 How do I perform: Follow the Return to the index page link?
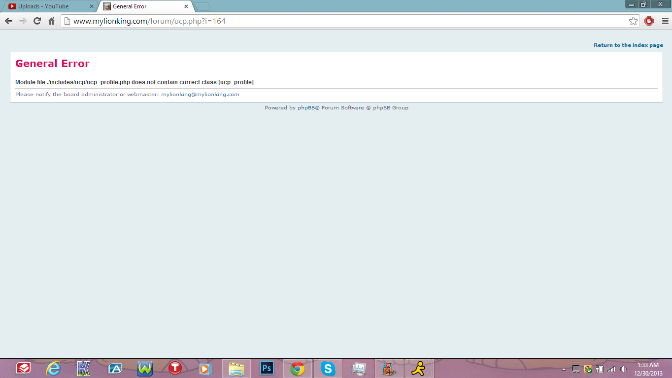coord(628,45)
